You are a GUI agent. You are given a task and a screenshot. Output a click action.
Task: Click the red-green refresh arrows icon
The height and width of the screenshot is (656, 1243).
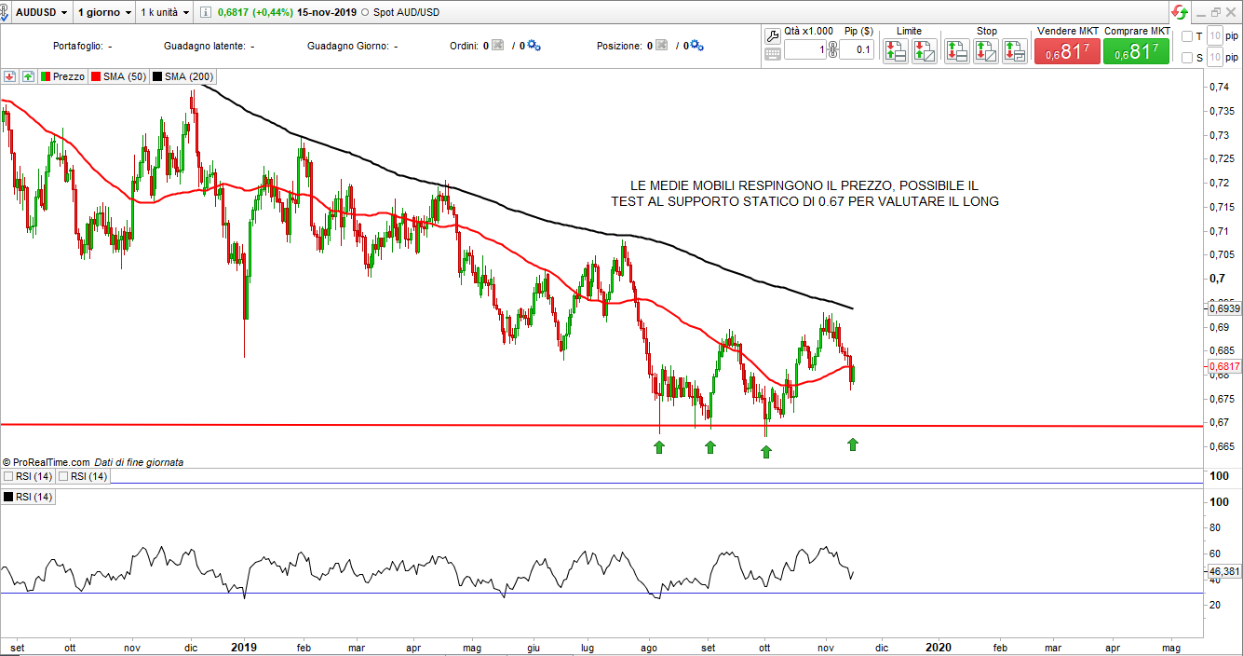1180,12
